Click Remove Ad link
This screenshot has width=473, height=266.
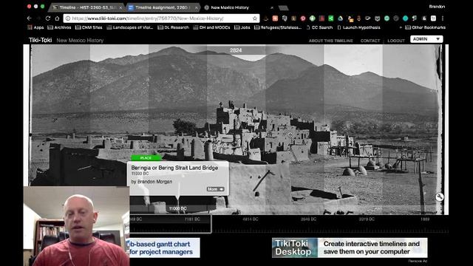[x=418, y=261]
